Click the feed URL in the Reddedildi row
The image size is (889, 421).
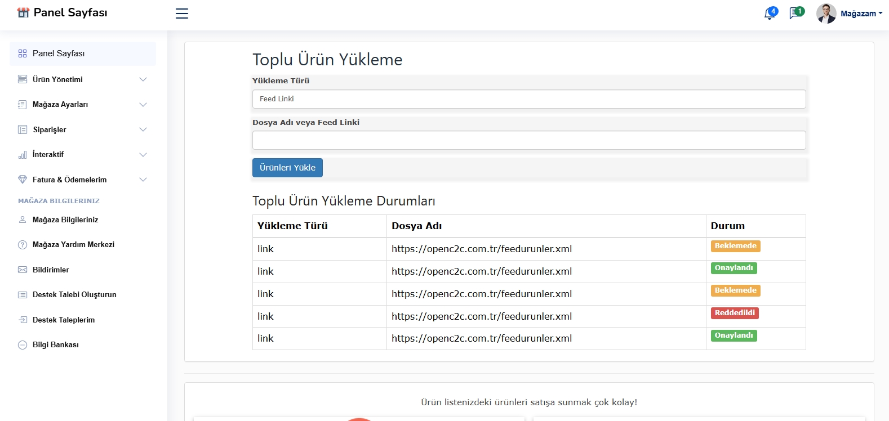click(x=482, y=316)
